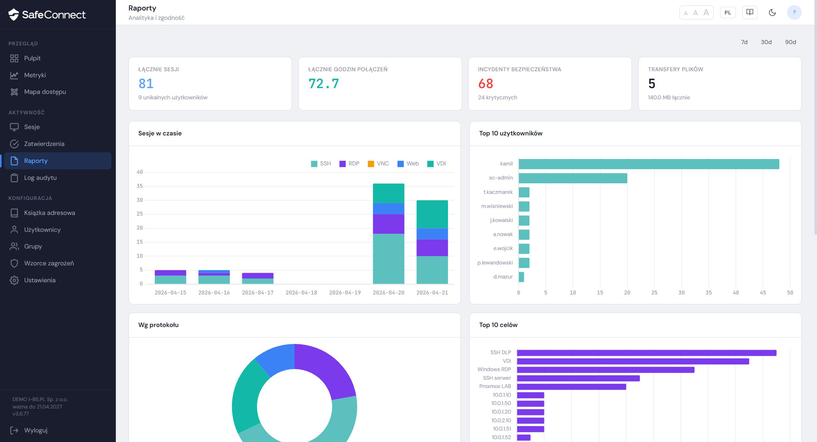
Task: Open Ustawienia settings
Action: click(57, 280)
